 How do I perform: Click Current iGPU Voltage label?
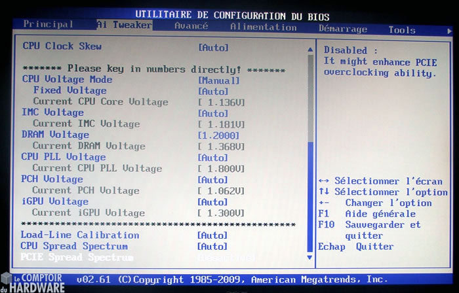[x=88, y=213]
